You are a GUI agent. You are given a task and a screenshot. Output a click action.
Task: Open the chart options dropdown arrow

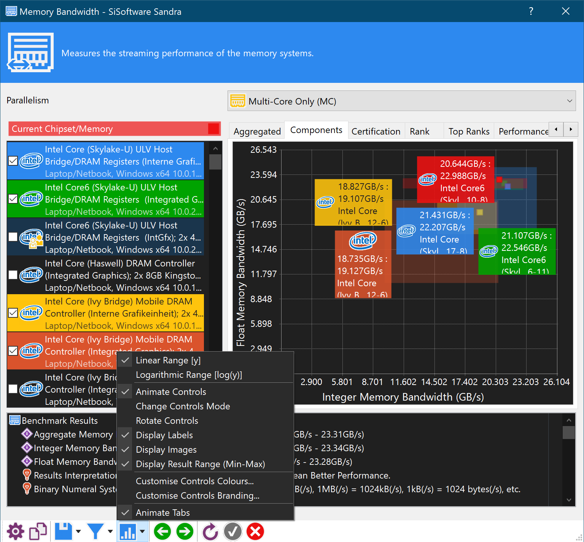[142, 531]
